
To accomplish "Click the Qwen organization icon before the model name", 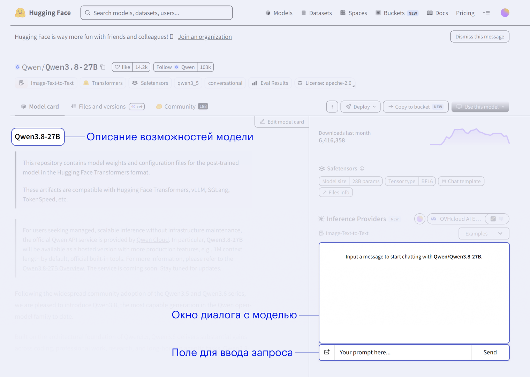I will (x=17, y=67).
